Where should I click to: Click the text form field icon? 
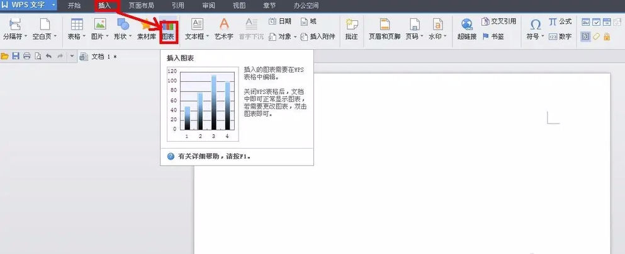pyautogui.click(x=585, y=22)
